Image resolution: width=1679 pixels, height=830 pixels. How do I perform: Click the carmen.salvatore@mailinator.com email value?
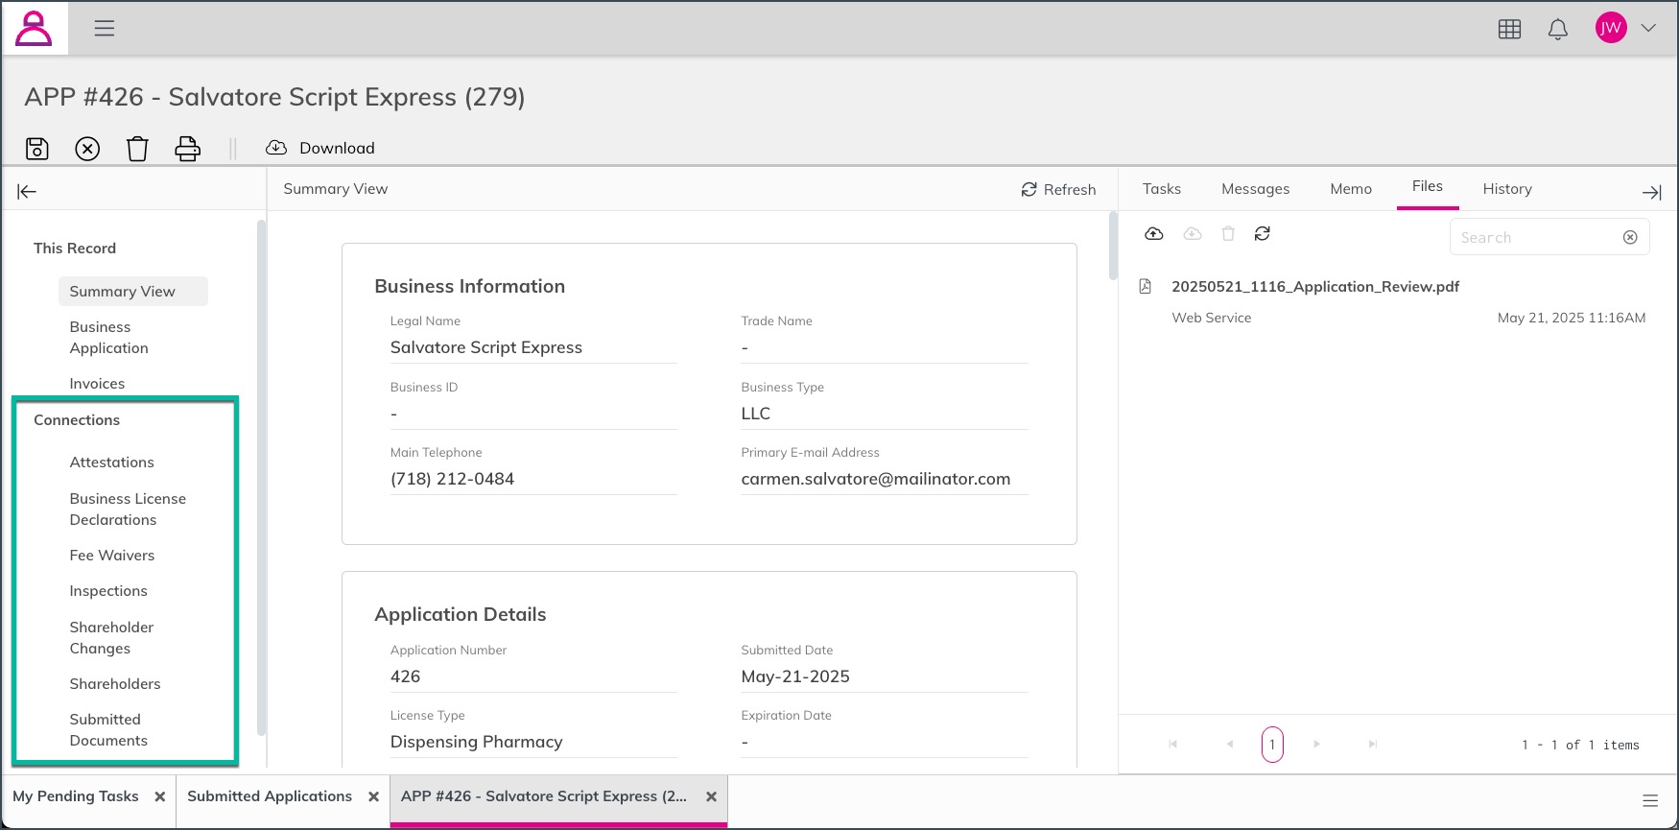click(x=875, y=479)
